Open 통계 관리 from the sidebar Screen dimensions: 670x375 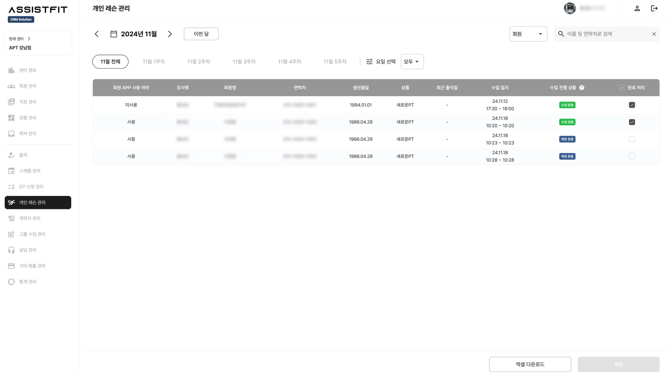27,281
